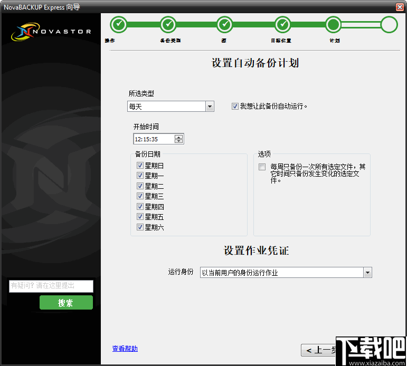Open the 所选类型 dropdown showing 每天

pyautogui.click(x=171, y=107)
